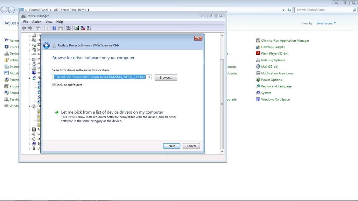
Task: Open Power Options control panel item
Action: click(271, 80)
